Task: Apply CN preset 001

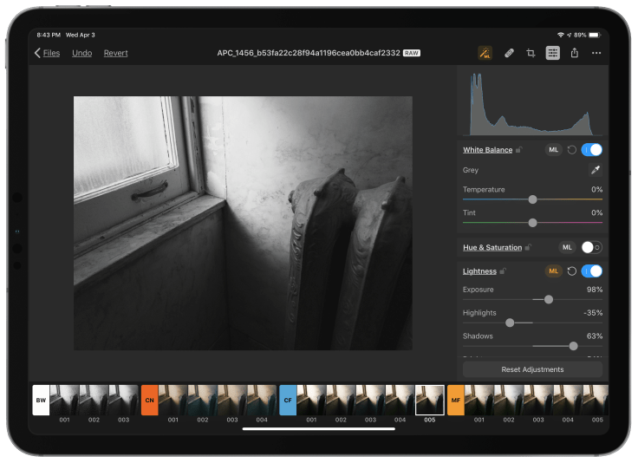Action: click(173, 400)
